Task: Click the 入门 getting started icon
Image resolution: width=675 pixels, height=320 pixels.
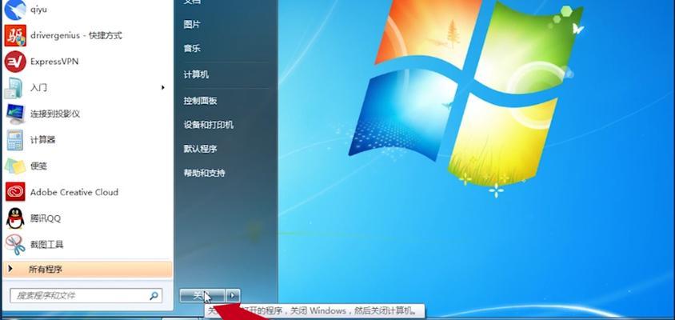Action: (14, 88)
